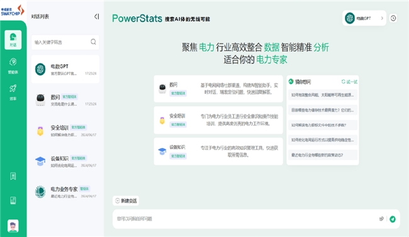This screenshot has height=237, width=409.
Task: Open the 数问 conversation in the list
Action: point(65,100)
